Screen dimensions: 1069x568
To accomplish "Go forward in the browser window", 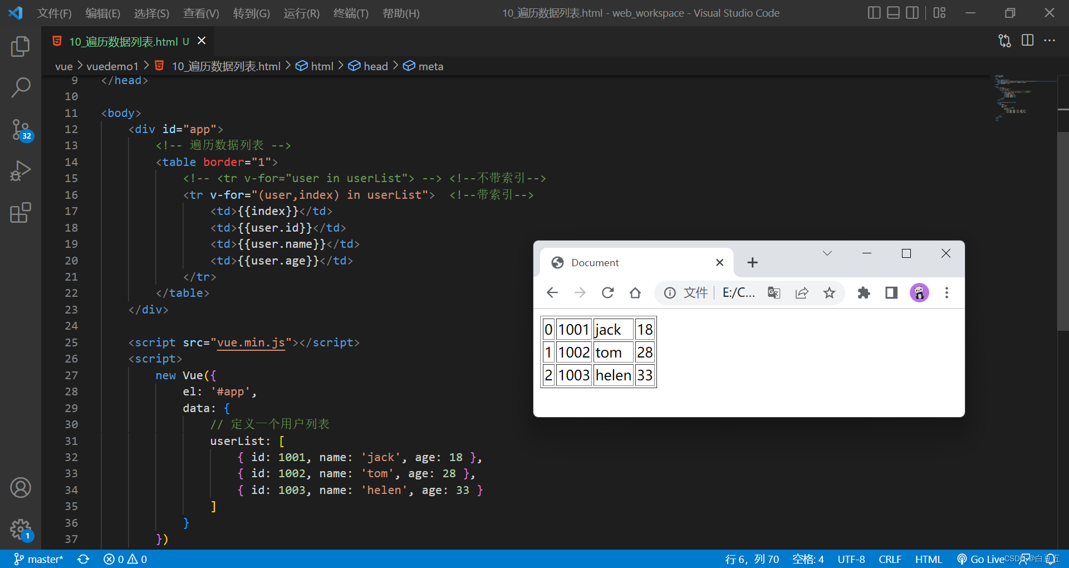I will (x=580, y=293).
